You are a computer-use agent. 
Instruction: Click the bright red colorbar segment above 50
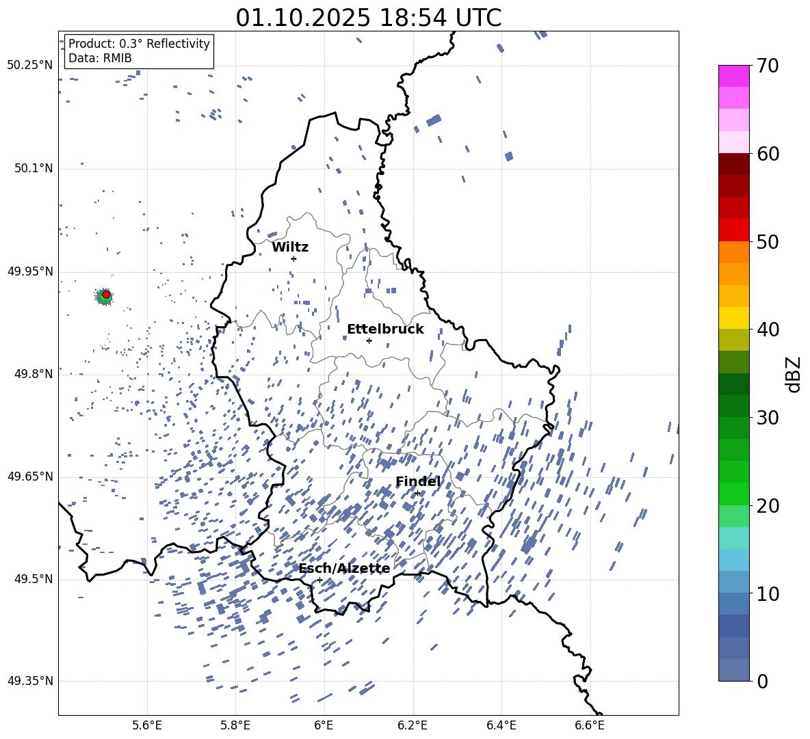click(x=733, y=230)
